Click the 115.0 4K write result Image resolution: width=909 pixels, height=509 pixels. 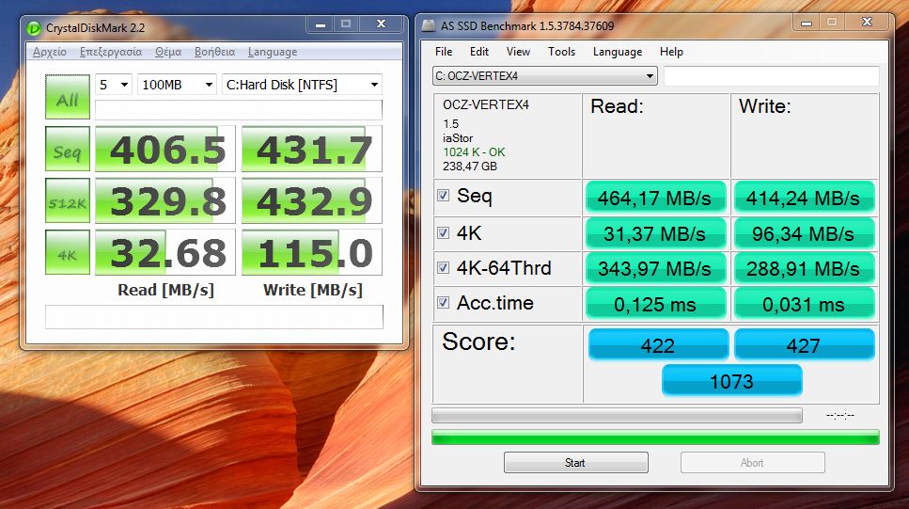(x=312, y=252)
